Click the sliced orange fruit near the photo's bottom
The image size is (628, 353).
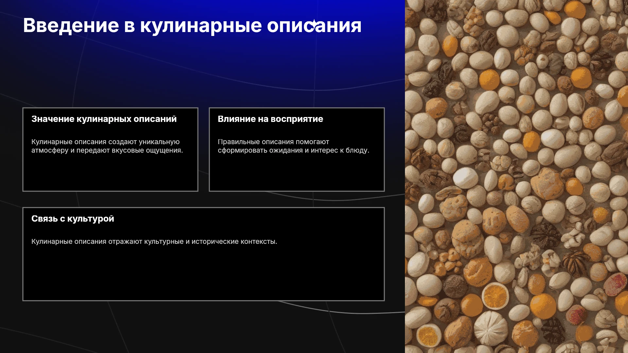point(495,296)
